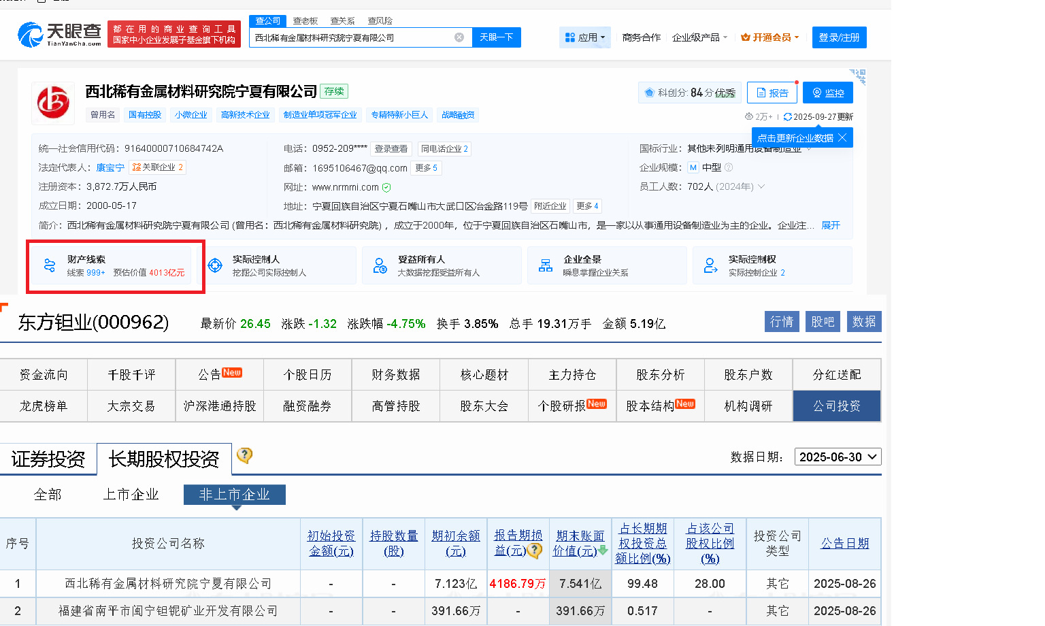Open the 龙虎榜单 menu item

[x=44, y=406]
